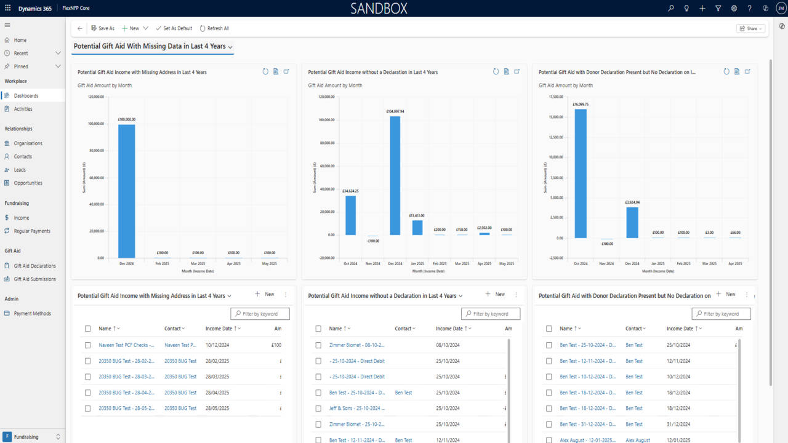Collapse the hamburger navigation menu

tap(7, 25)
